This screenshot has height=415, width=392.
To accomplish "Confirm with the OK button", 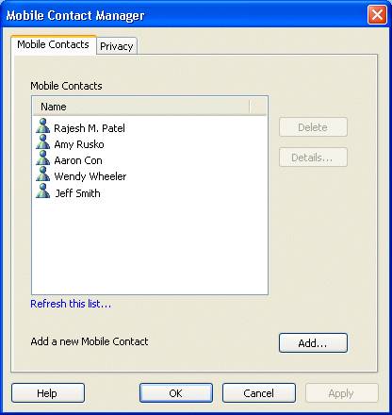I will (176, 393).
